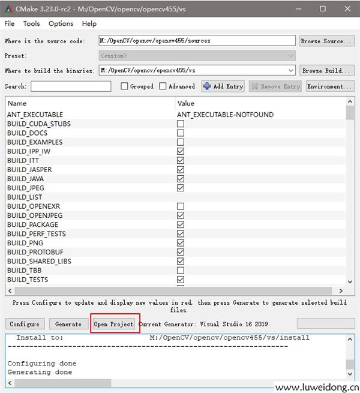Open the File menu
This screenshot has height=393, width=360.
coord(10,23)
